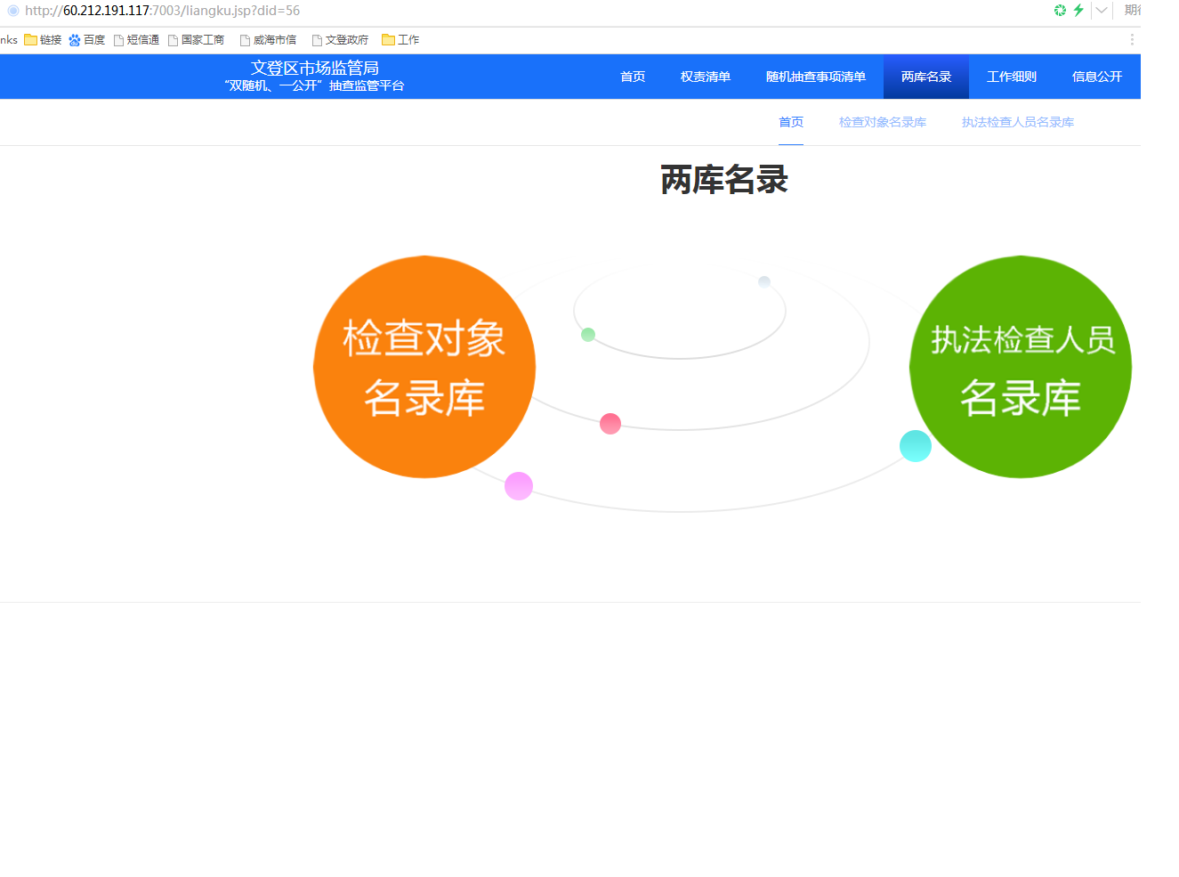Click in the URL address field
The width and height of the screenshot is (1179, 877).
[x=534, y=11]
